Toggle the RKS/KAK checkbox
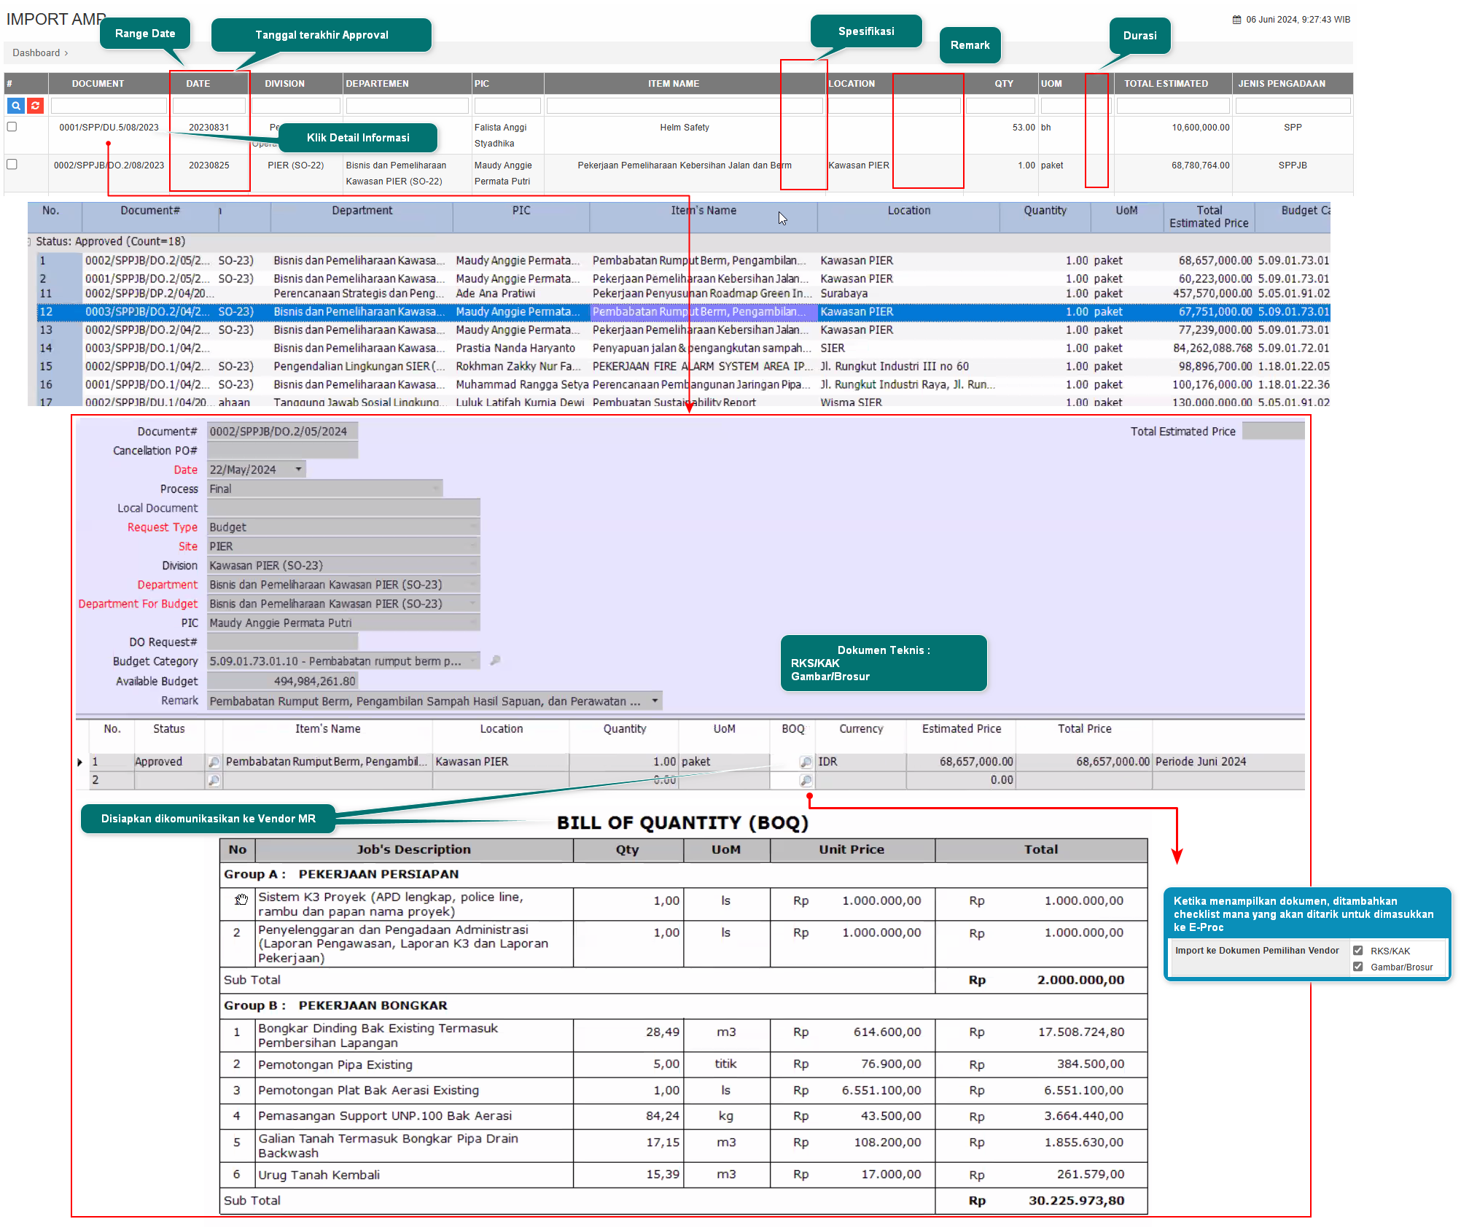The image size is (1461, 1227). point(1357,951)
